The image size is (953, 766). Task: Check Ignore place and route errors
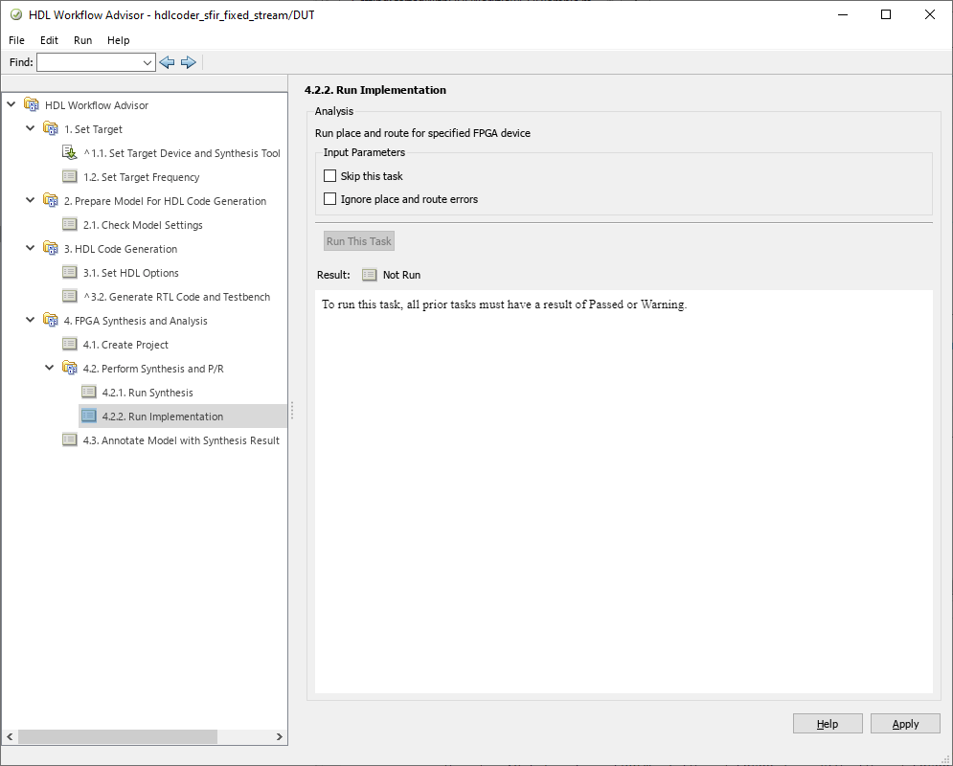pos(330,199)
